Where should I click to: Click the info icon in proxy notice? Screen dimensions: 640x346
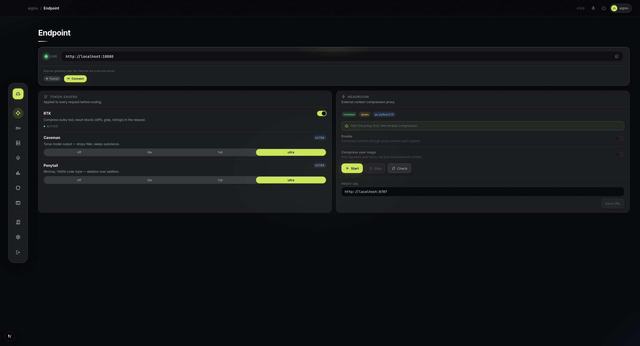coord(347,126)
